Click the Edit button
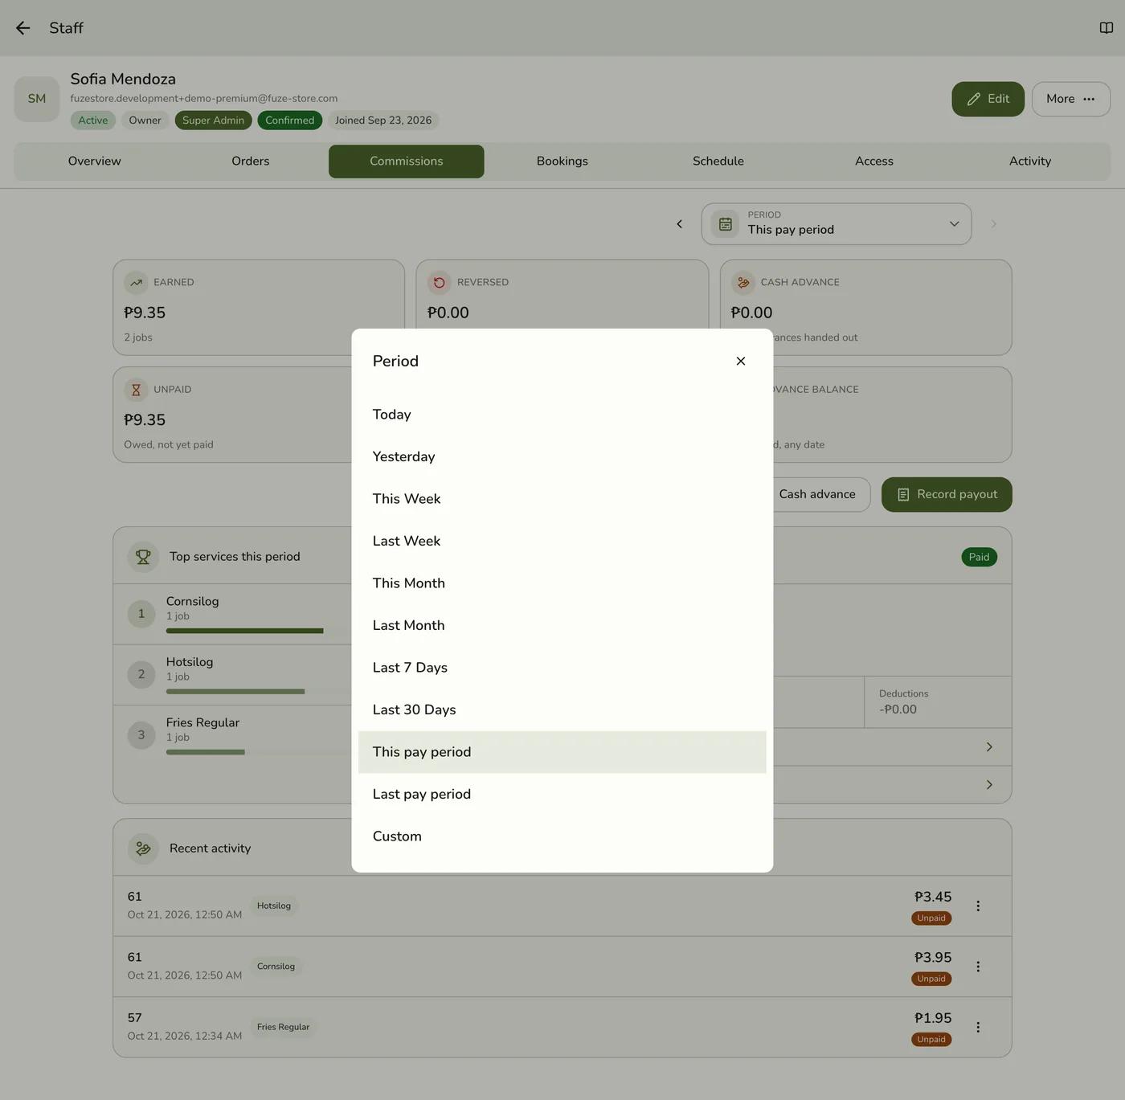 [988, 99]
